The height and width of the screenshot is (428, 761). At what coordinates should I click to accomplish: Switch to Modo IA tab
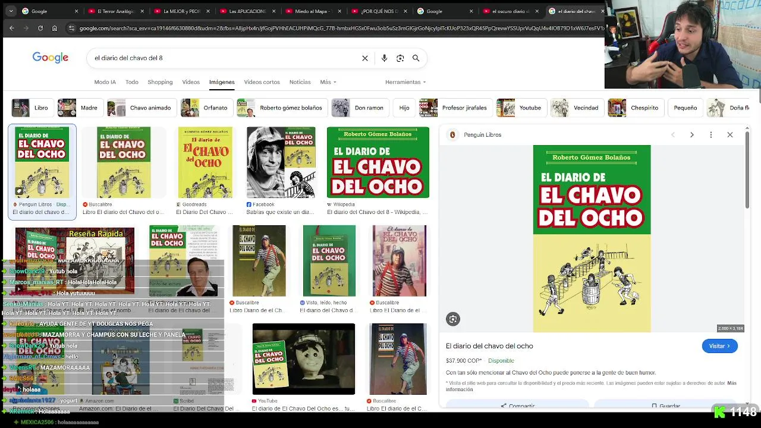tap(105, 82)
